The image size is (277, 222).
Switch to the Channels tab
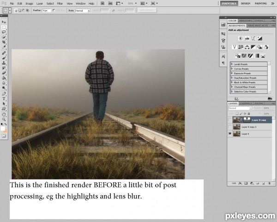[246, 104]
